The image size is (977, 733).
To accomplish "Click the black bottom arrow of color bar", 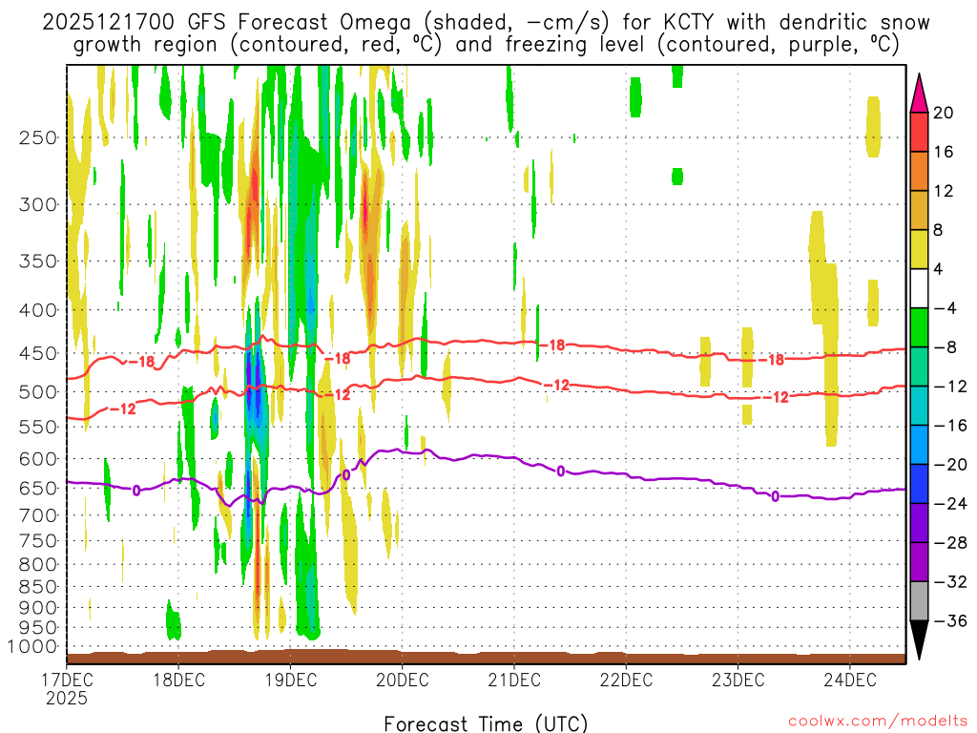I will [919, 640].
